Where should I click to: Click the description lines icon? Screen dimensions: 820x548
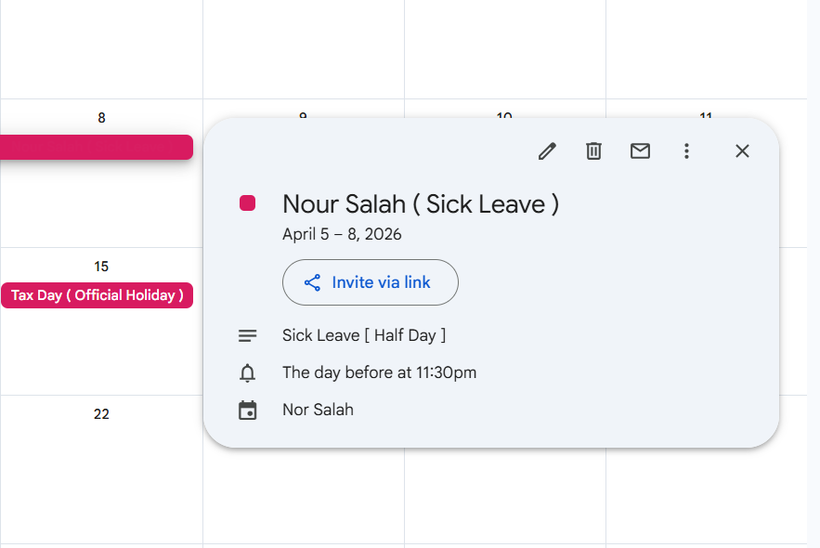point(247,335)
